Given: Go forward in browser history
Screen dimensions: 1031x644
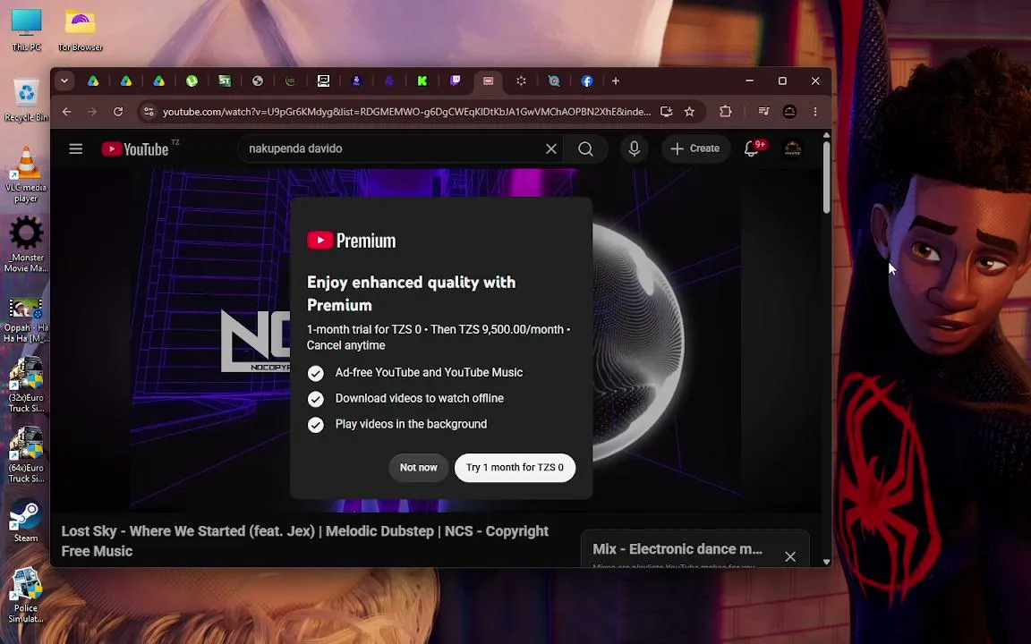Looking at the screenshot, I should pyautogui.click(x=92, y=112).
